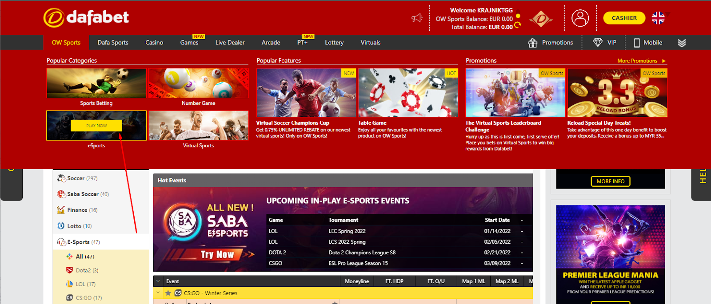
Task: Click the Dota2 icon in sidebar
Action: [69, 270]
